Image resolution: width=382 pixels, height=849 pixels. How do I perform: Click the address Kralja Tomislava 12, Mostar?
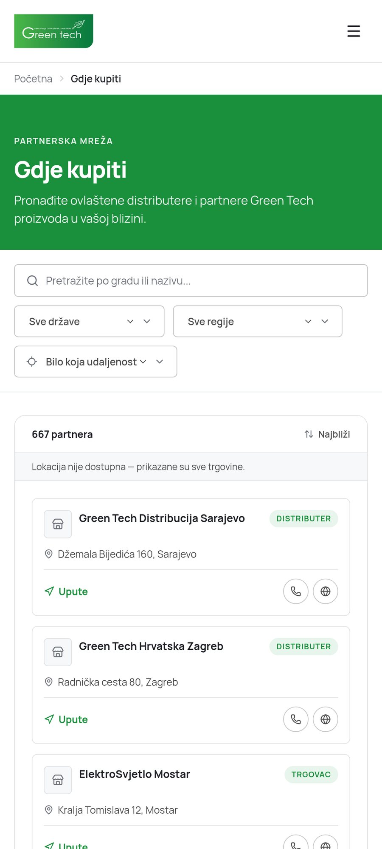click(x=118, y=810)
